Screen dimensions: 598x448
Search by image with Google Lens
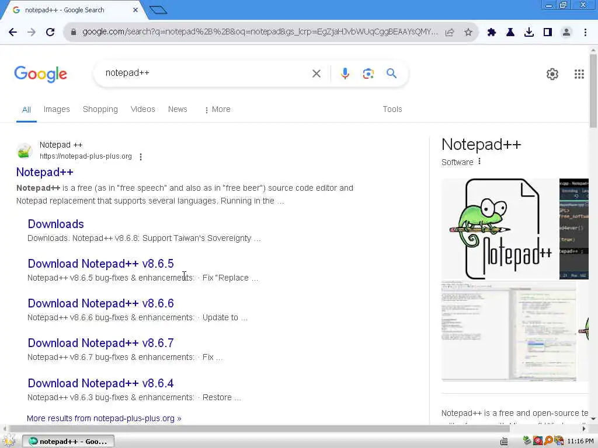[368, 73]
